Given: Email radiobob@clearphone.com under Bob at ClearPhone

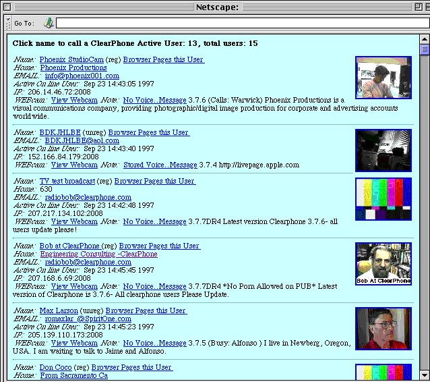Looking at the screenshot, I should click(x=88, y=262).
